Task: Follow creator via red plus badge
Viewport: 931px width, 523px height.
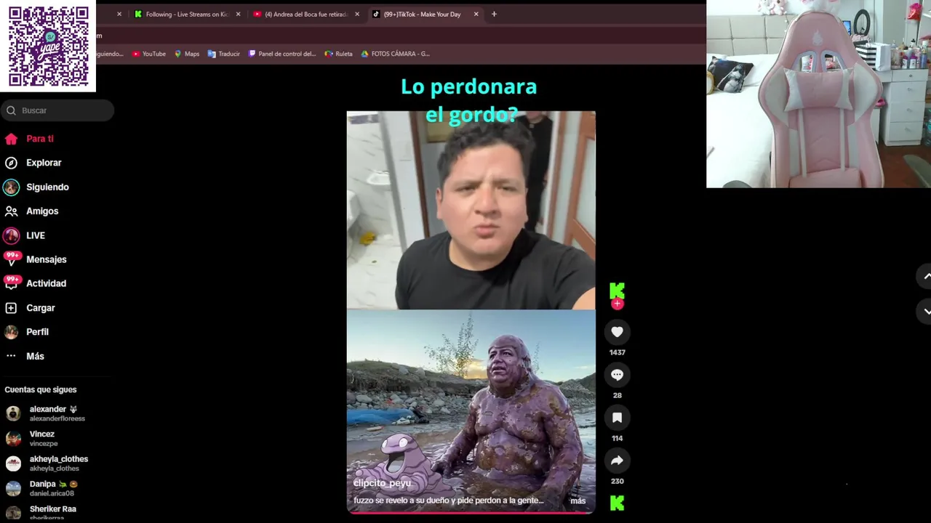Action: (x=617, y=304)
